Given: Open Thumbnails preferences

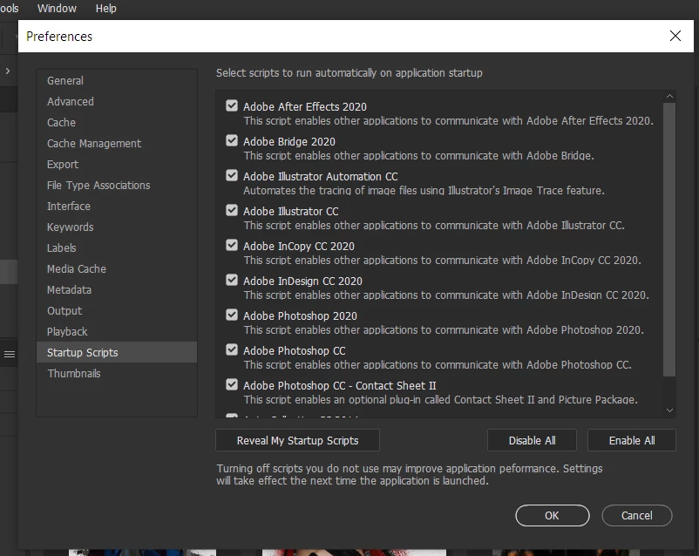Looking at the screenshot, I should coord(116,374).
